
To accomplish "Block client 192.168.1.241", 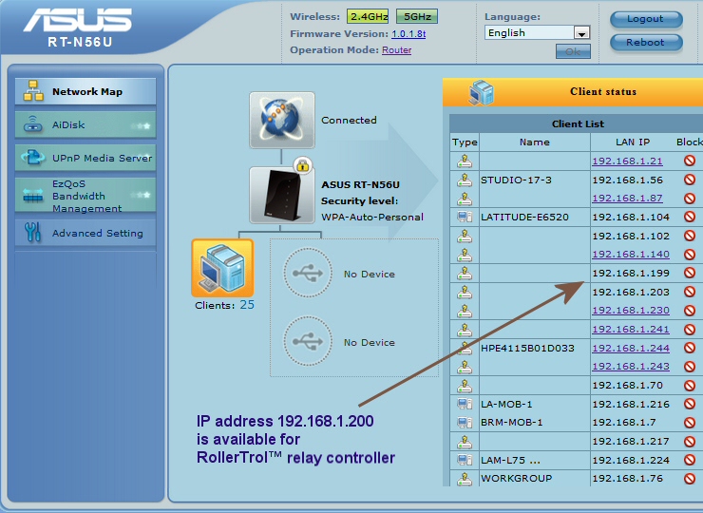I will click(690, 329).
